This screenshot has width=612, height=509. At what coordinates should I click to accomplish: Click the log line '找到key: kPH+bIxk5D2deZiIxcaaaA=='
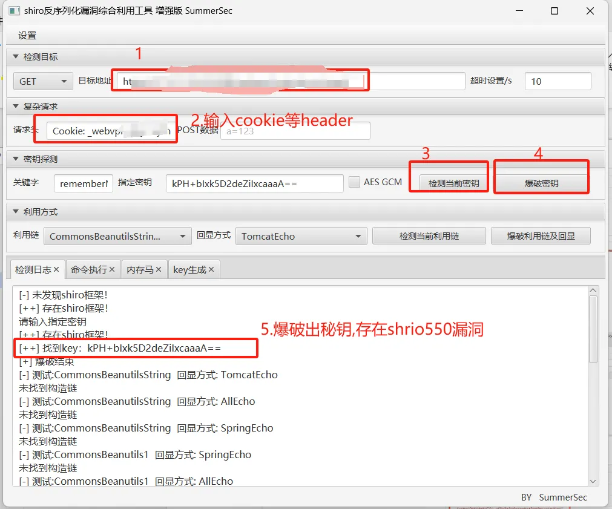(120, 348)
